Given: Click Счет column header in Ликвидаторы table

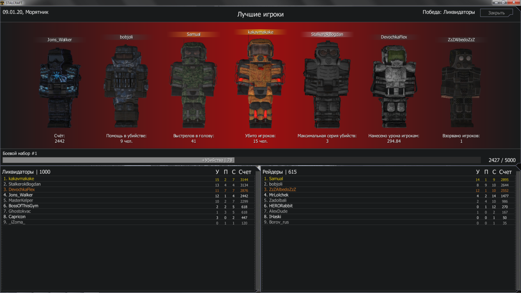Looking at the screenshot, I should tap(245, 172).
